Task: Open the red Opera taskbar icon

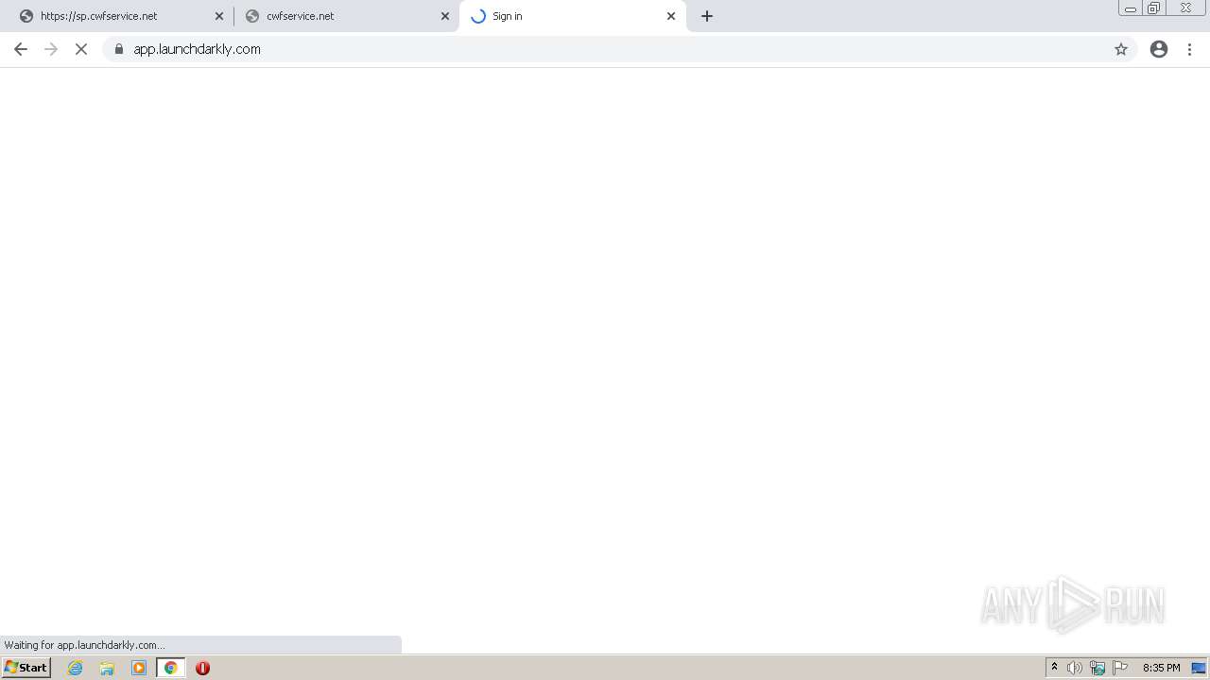Action: coord(202,668)
